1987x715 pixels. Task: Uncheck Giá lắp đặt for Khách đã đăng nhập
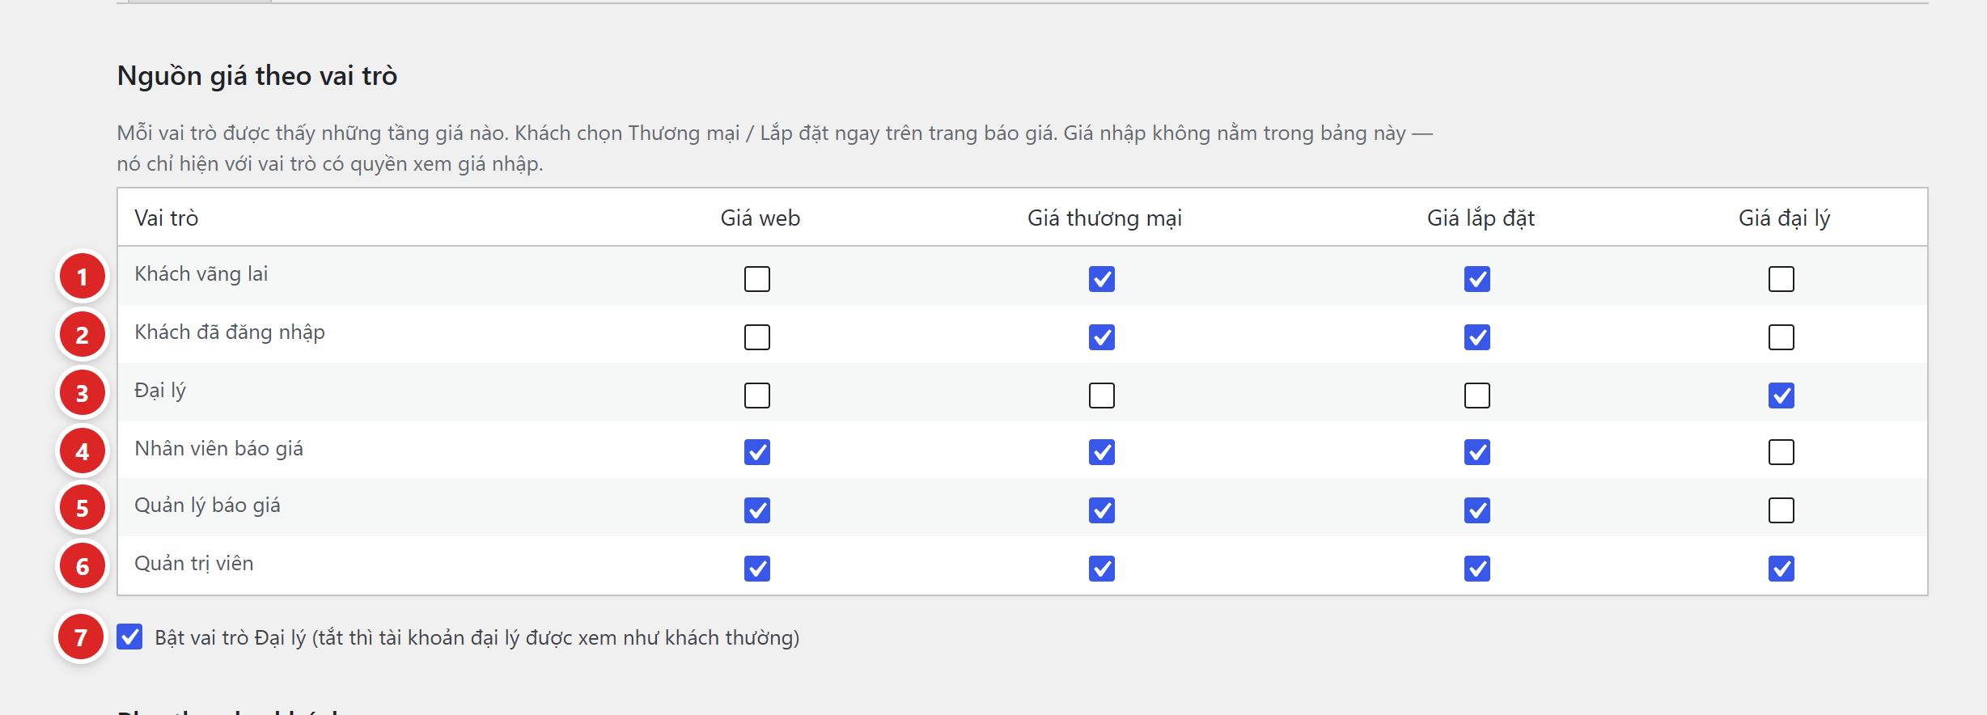(x=1477, y=337)
